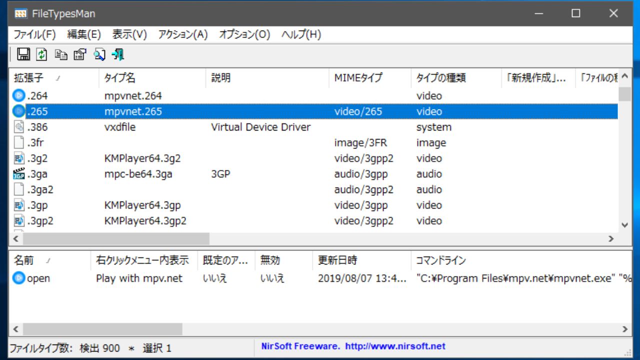
Task: Click the video/265 MIME type cell
Action: (358, 111)
